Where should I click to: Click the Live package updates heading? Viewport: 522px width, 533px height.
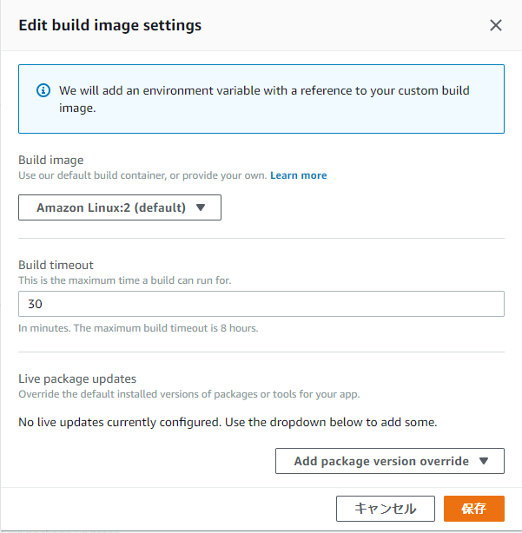click(77, 378)
